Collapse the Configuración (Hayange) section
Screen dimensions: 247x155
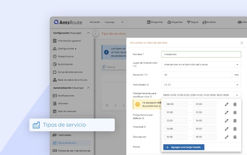click(88, 33)
